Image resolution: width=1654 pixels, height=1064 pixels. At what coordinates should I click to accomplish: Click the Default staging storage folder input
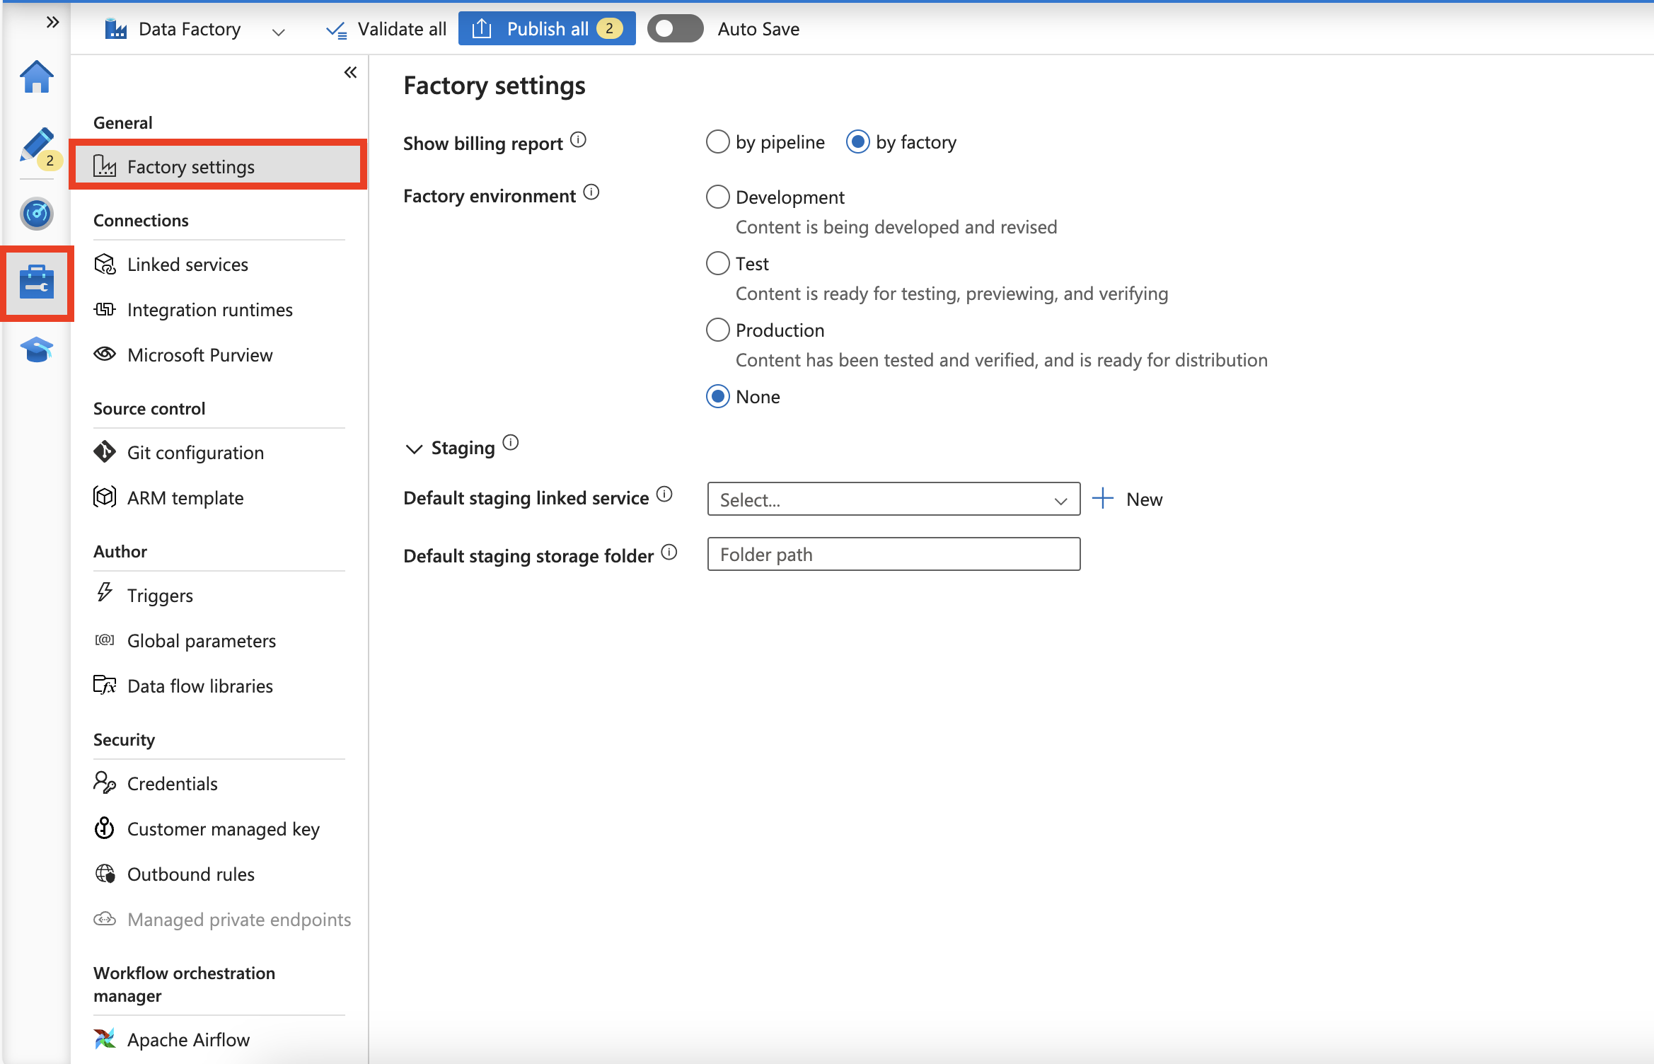pyautogui.click(x=892, y=555)
